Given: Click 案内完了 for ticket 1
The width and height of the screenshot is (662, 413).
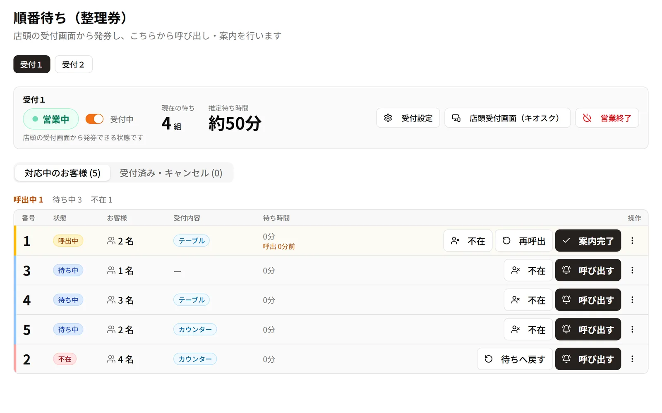Looking at the screenshot, I should click(x=588, y=241).
